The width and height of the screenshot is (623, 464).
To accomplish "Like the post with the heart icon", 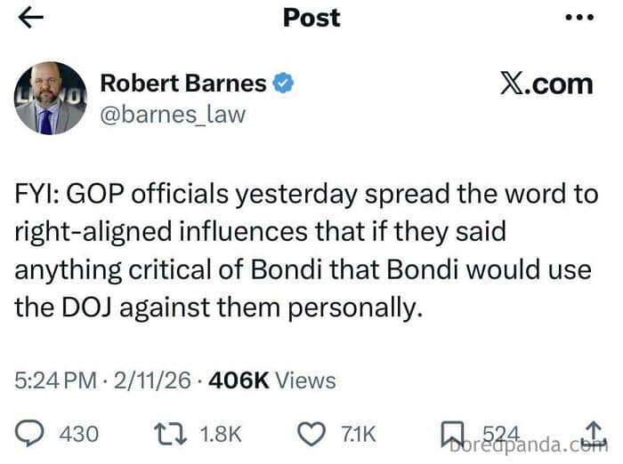I will point(311,433).
